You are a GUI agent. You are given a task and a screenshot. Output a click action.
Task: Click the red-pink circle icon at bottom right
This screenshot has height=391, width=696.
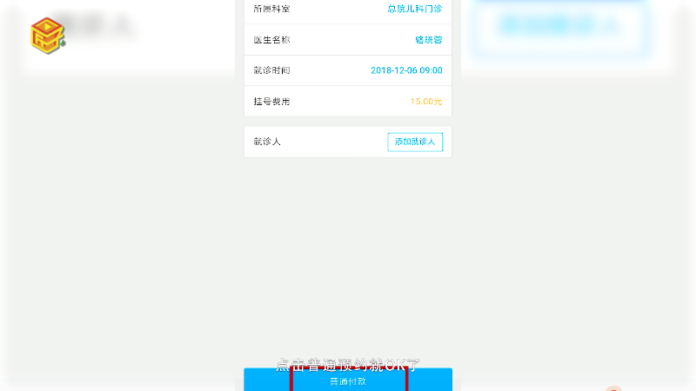pos(614,388)
